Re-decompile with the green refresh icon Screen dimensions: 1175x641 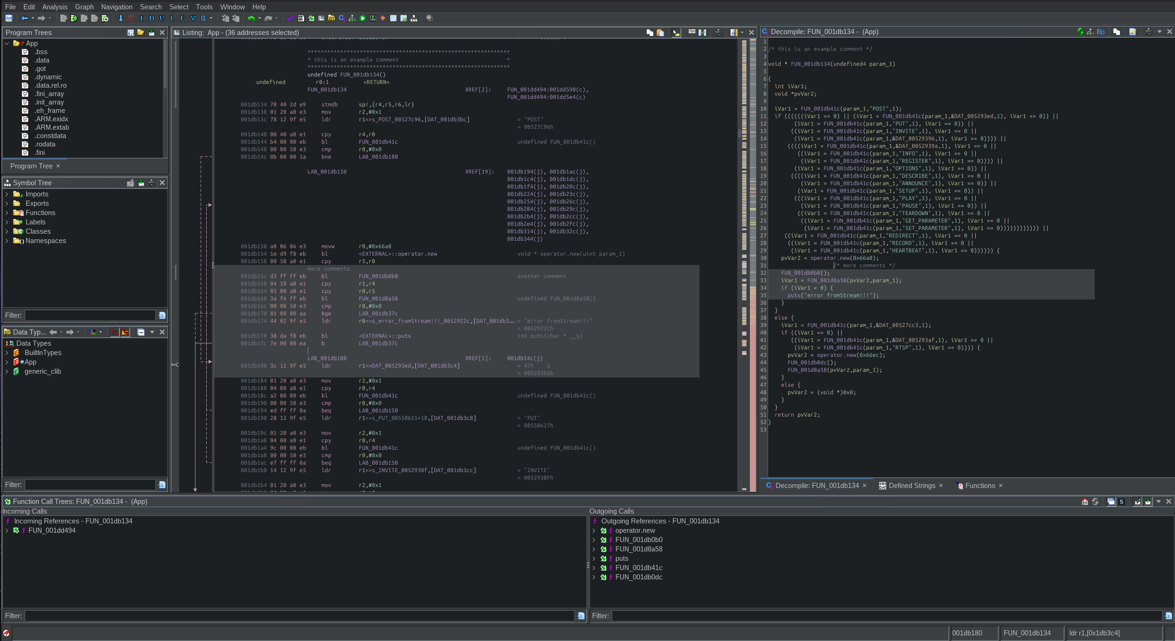(1080, 32)
